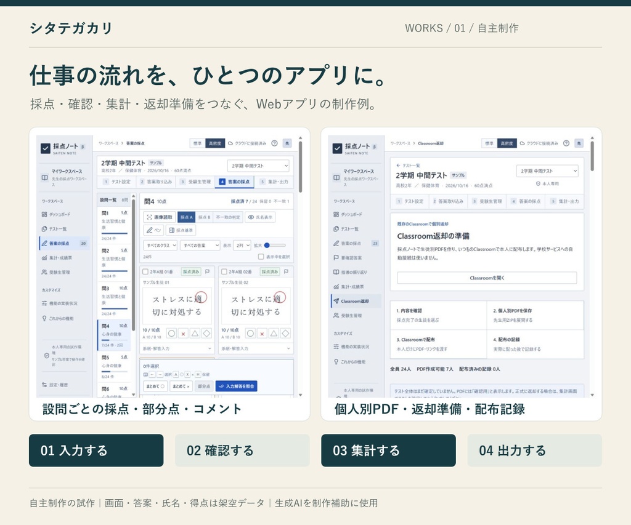
Task: Open the すべてのクラス filter dropdown
Action: coord(160,245)
